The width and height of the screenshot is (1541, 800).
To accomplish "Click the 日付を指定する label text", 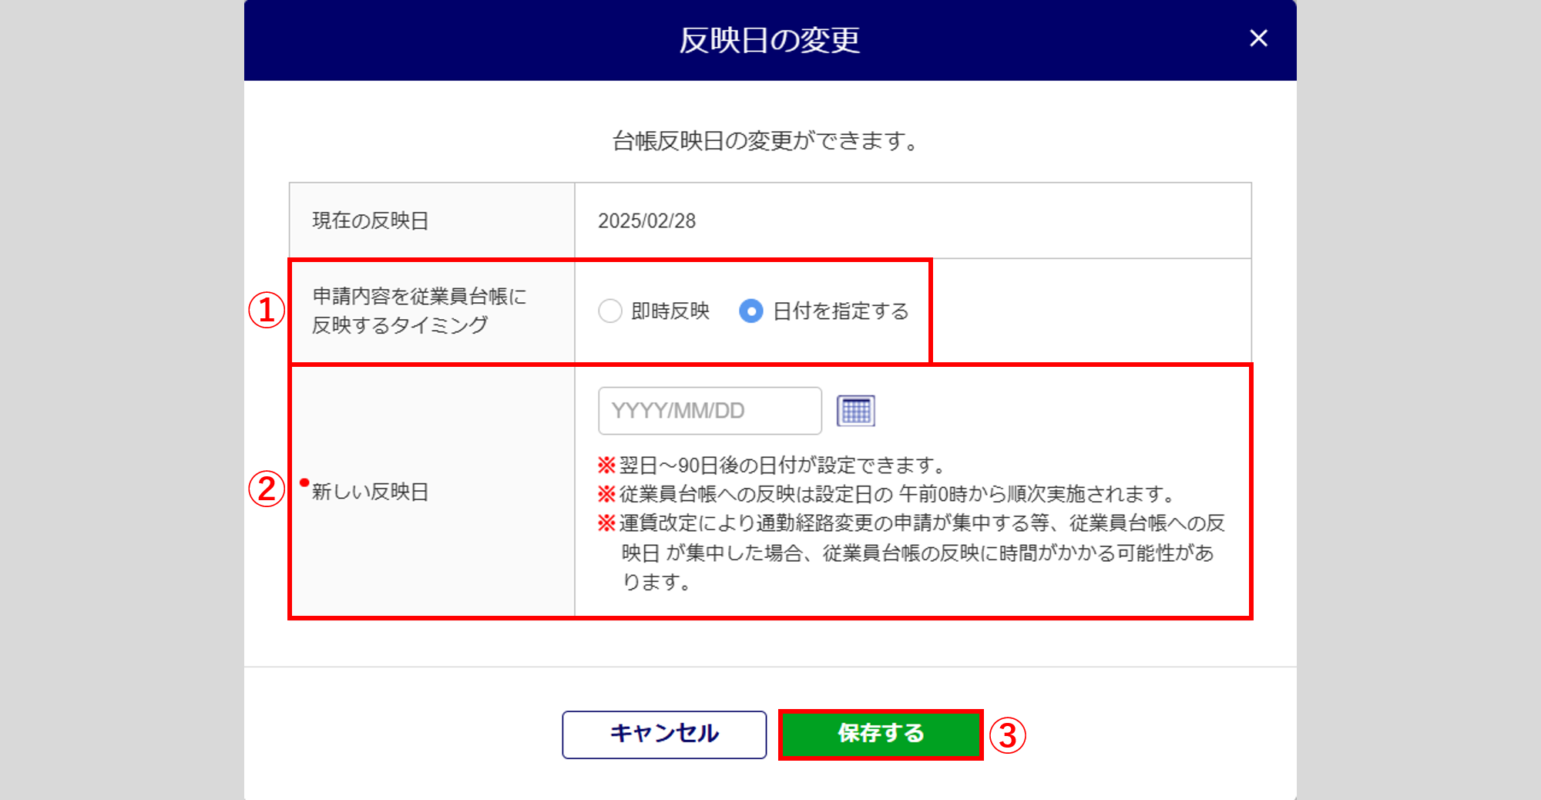I will point(841,311).
